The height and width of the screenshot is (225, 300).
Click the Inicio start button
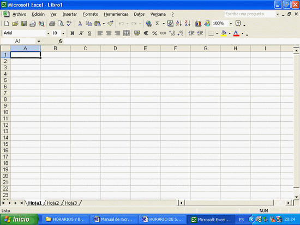pyautogui.click(x=19, y=220)
